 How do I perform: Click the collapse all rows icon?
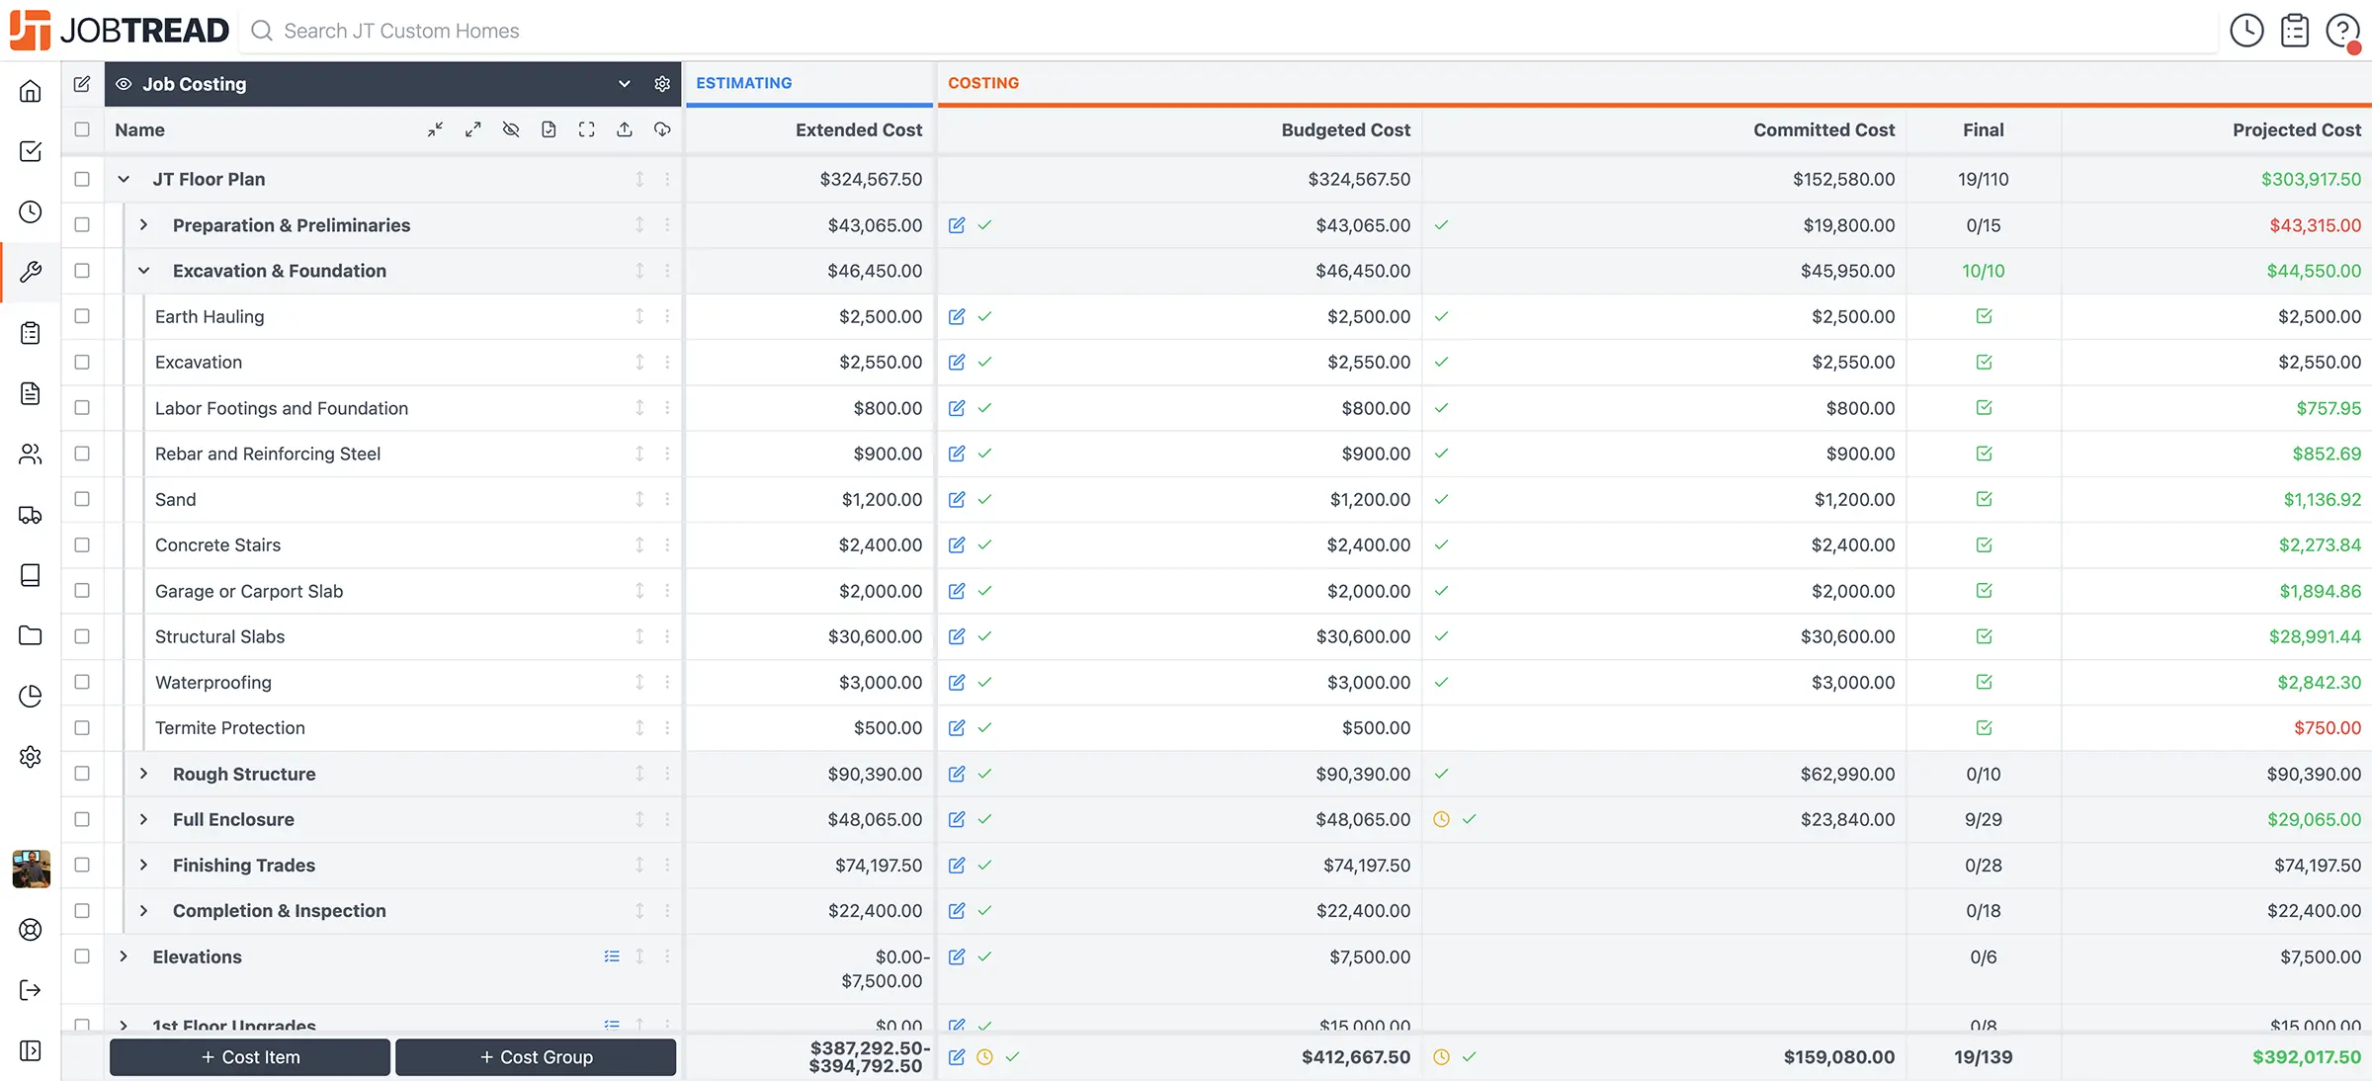point(435,129)
